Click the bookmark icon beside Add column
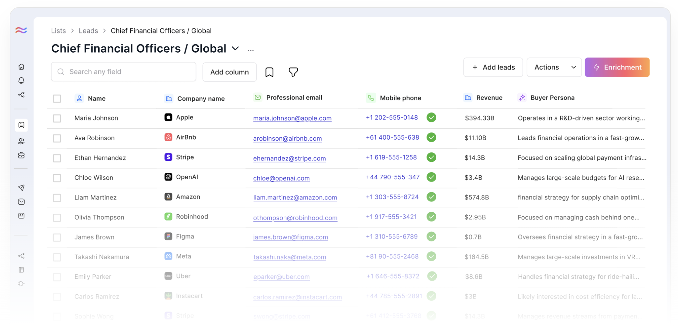 [269, 72]
